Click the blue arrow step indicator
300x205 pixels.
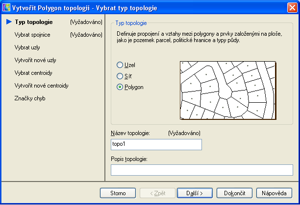9,22
